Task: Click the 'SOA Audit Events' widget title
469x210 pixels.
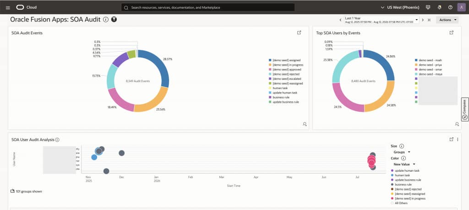Action: click(x=27, y=33)
